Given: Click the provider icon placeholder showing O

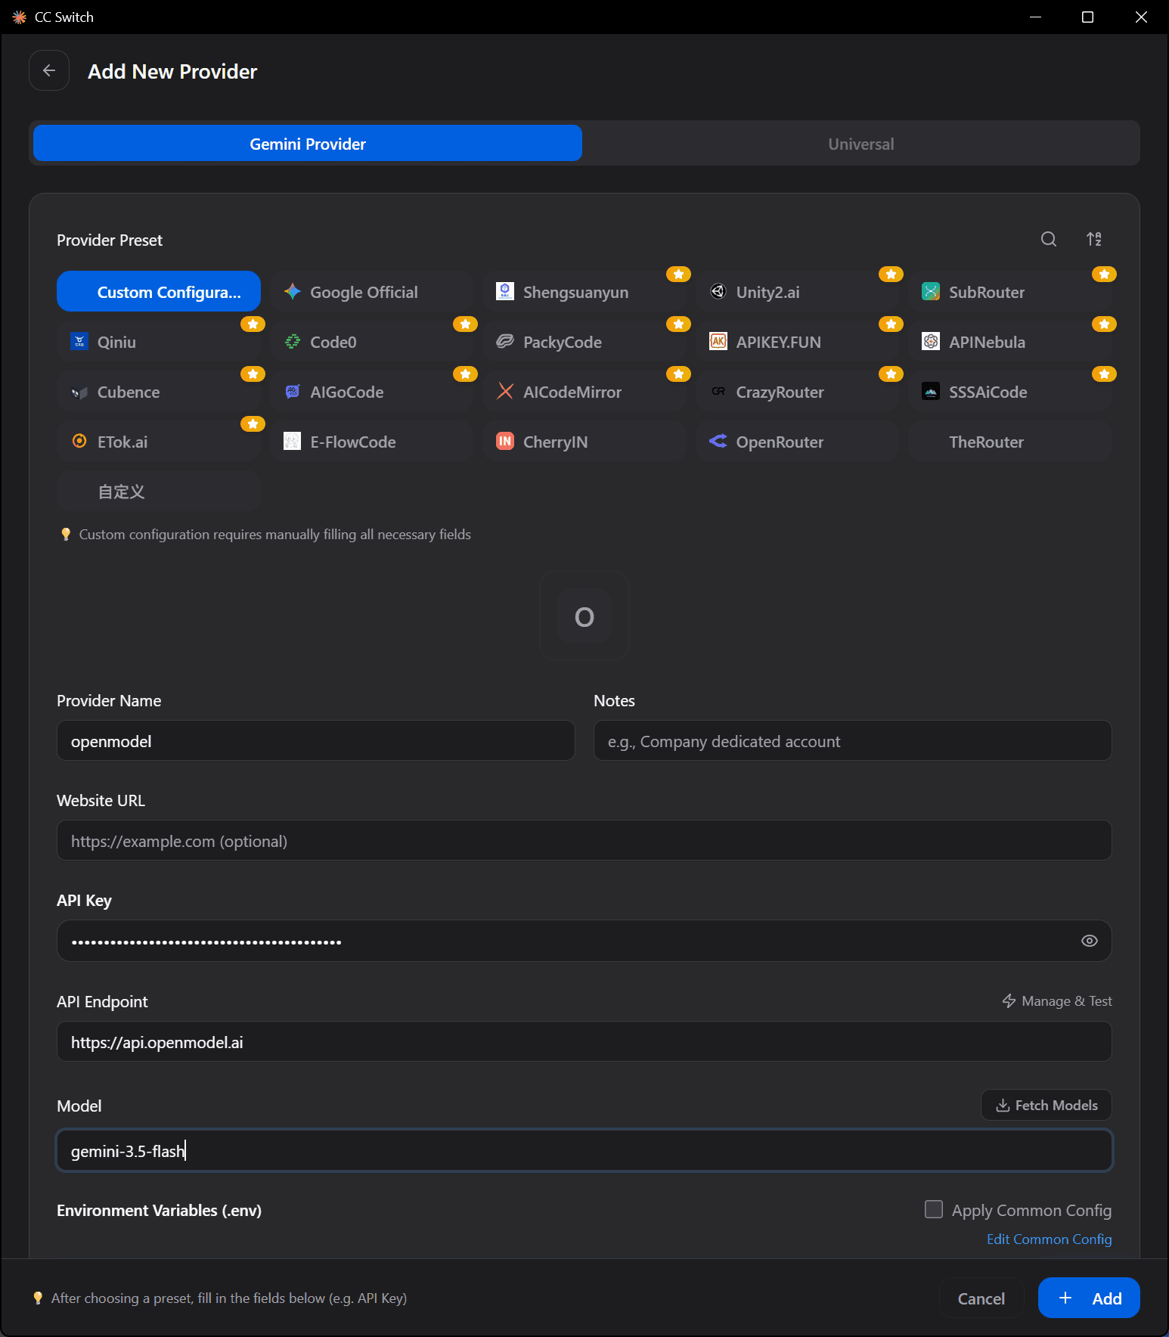Looking at the screenshot, I should (584, 616).
